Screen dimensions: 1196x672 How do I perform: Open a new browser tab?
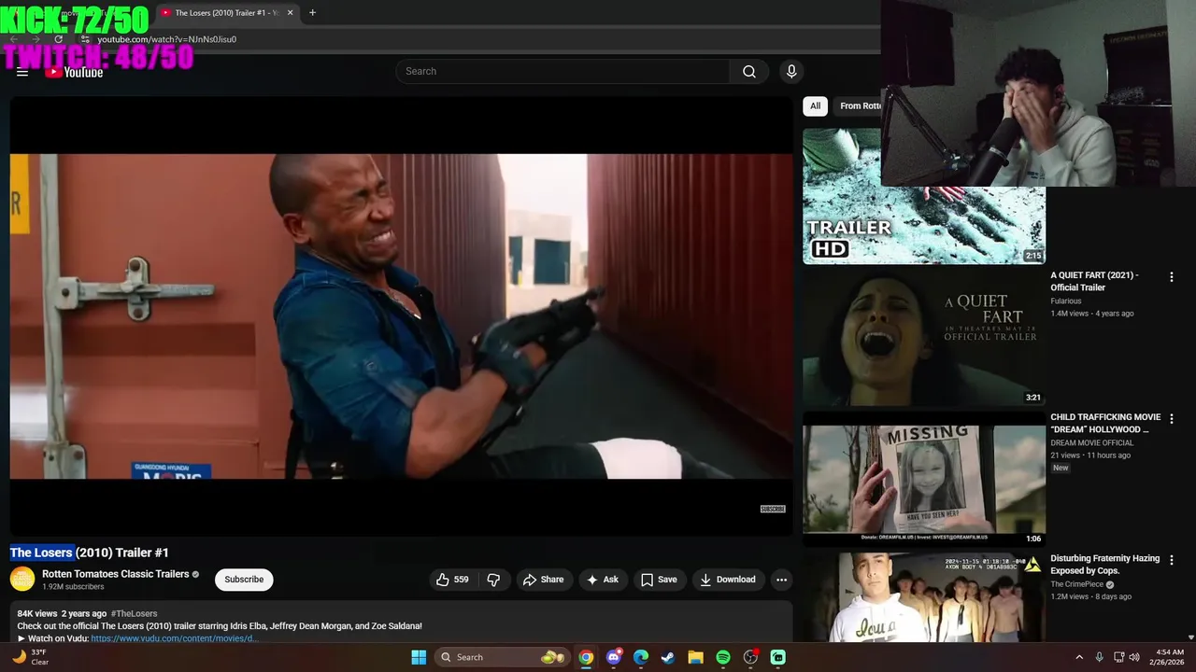pyautogui.click(x=312, y=13)
